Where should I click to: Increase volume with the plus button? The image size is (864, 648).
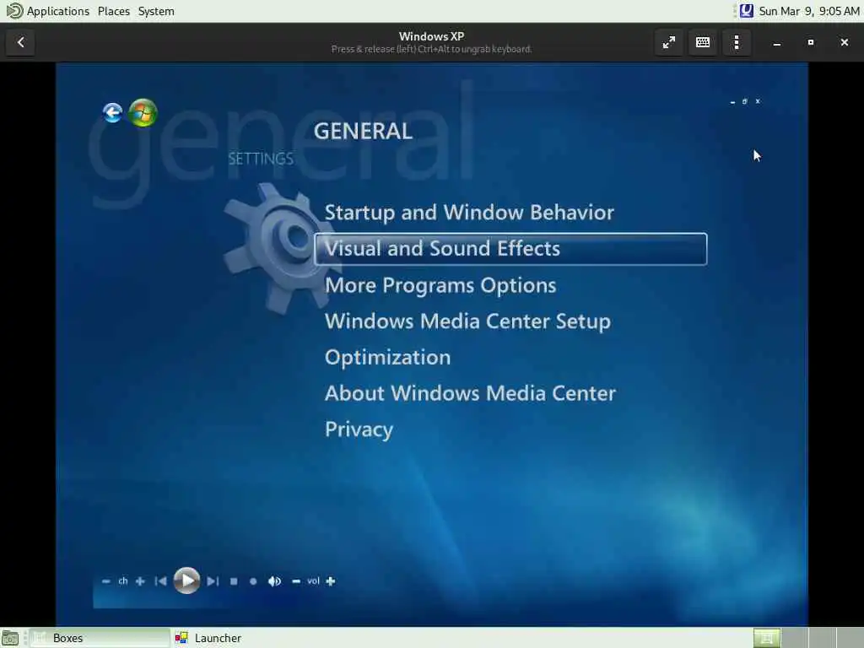pyautogui.click(x=331, y=581)
